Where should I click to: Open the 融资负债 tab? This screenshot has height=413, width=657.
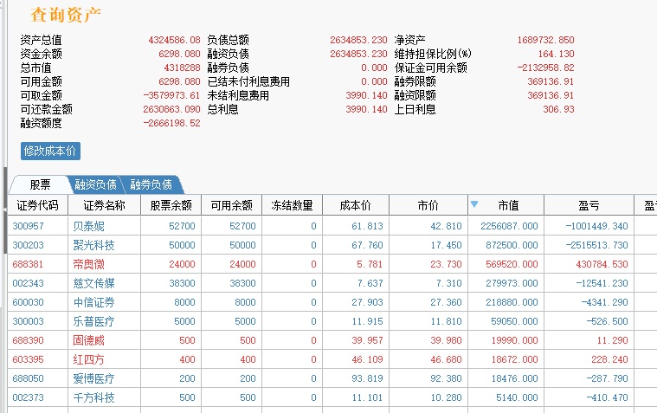pos(95,184)
